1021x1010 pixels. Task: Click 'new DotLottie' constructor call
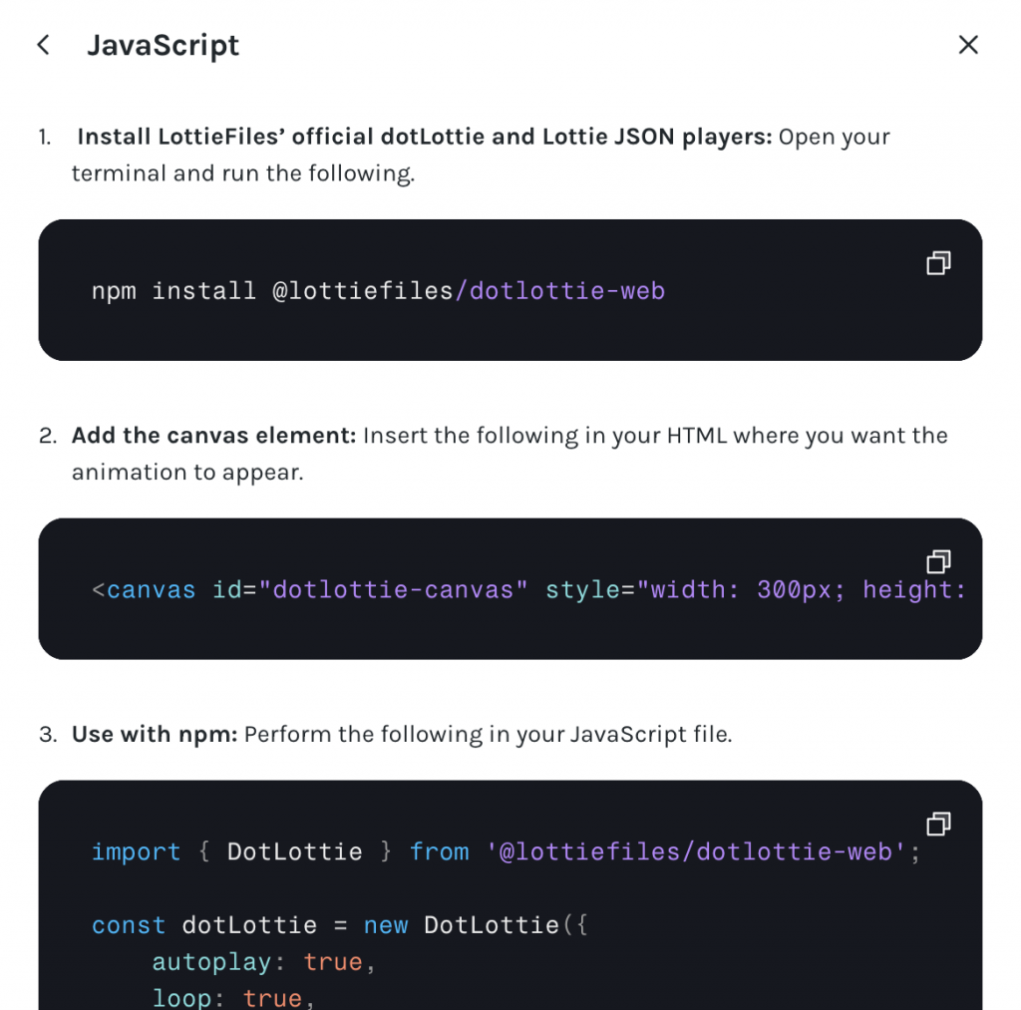(462, 925)
